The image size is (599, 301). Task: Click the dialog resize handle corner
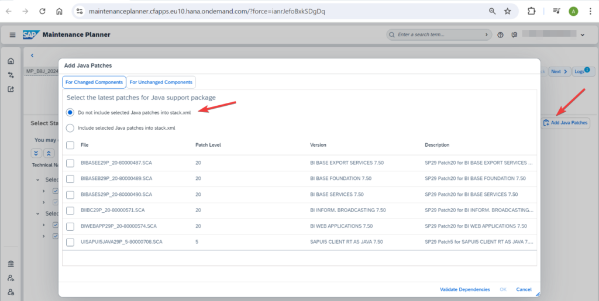pos(538,294)
